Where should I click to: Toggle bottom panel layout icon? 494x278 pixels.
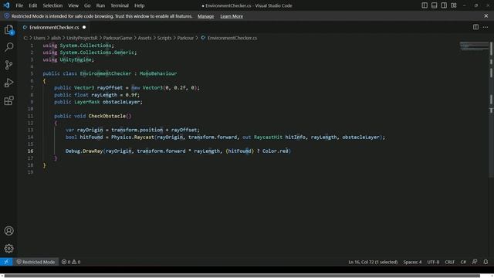pyautogui.click(x=434, y=5)
